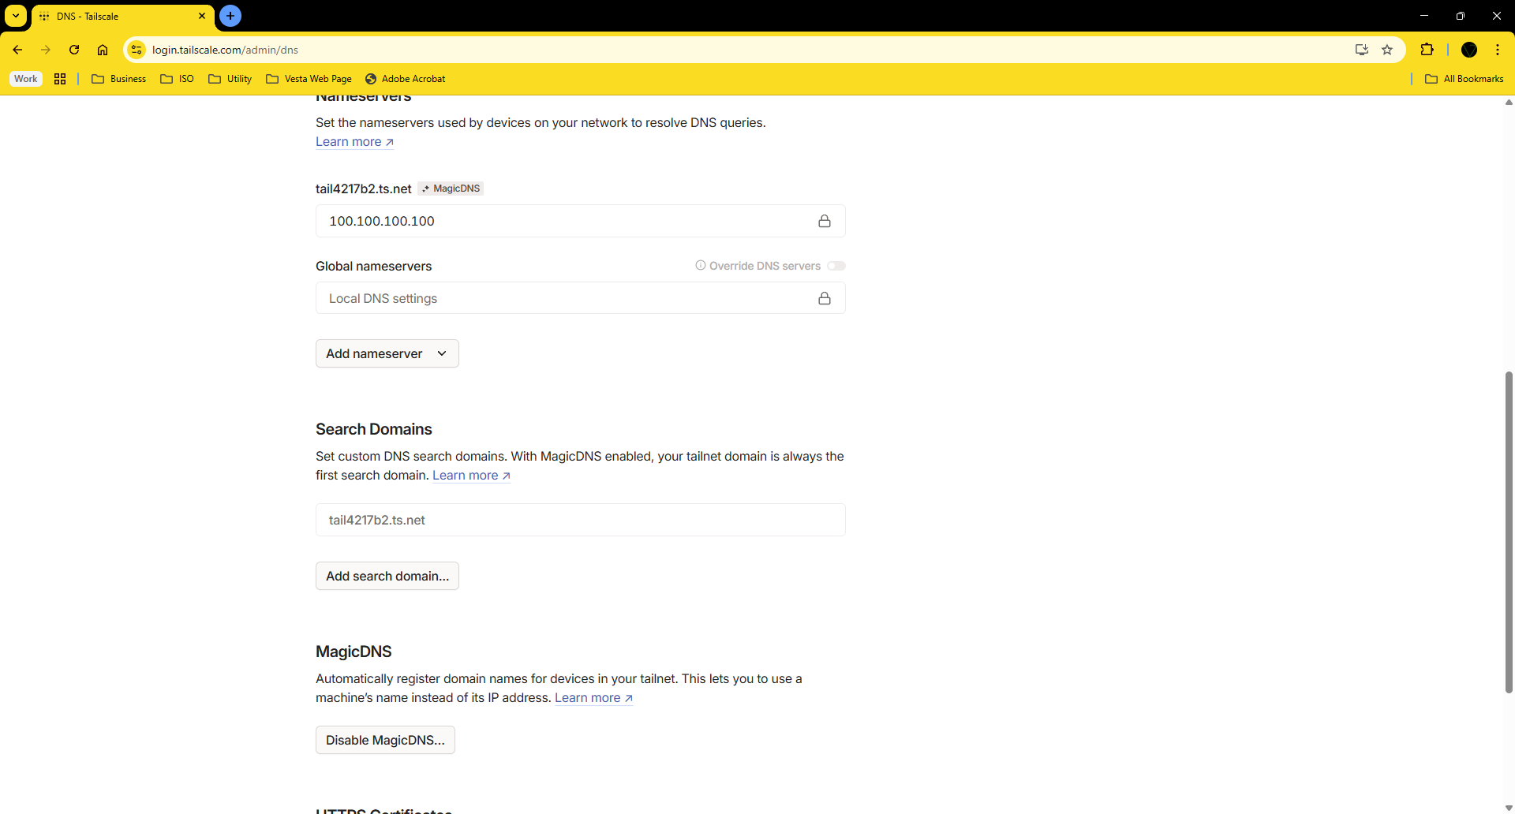Image resolution: width=1515 pixels, height=814 pixels.
Task: Click the address bar URL
Action: click(225, 50)
